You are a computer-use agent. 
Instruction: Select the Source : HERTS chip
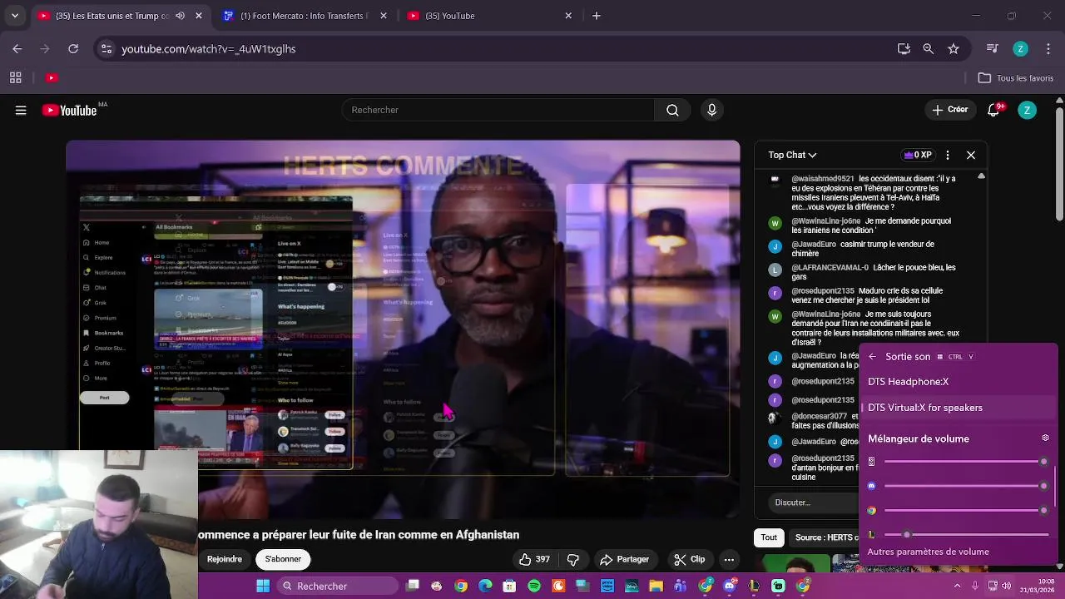pyautogui.click(x=824, y=537)
